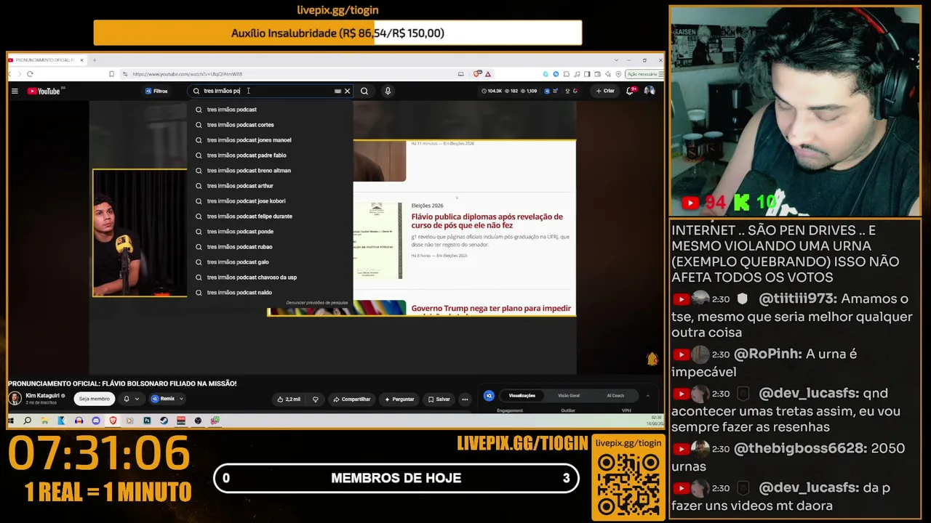Open Photoshop from the taskbar
This screenshot has width=931, height=523.
147,421
